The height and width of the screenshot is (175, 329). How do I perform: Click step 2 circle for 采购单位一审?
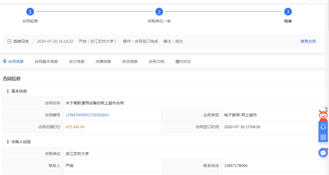[159, 12]
